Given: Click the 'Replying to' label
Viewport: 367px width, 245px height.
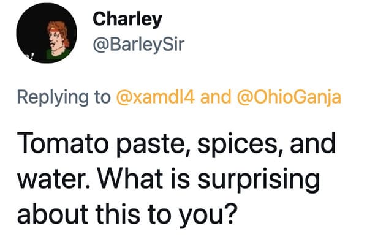Looking at the screenshot, I should 64,97.
